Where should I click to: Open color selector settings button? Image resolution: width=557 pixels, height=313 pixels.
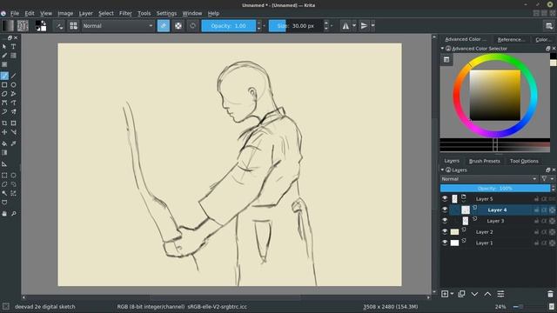pyautogui.click(x=446, y=60)
